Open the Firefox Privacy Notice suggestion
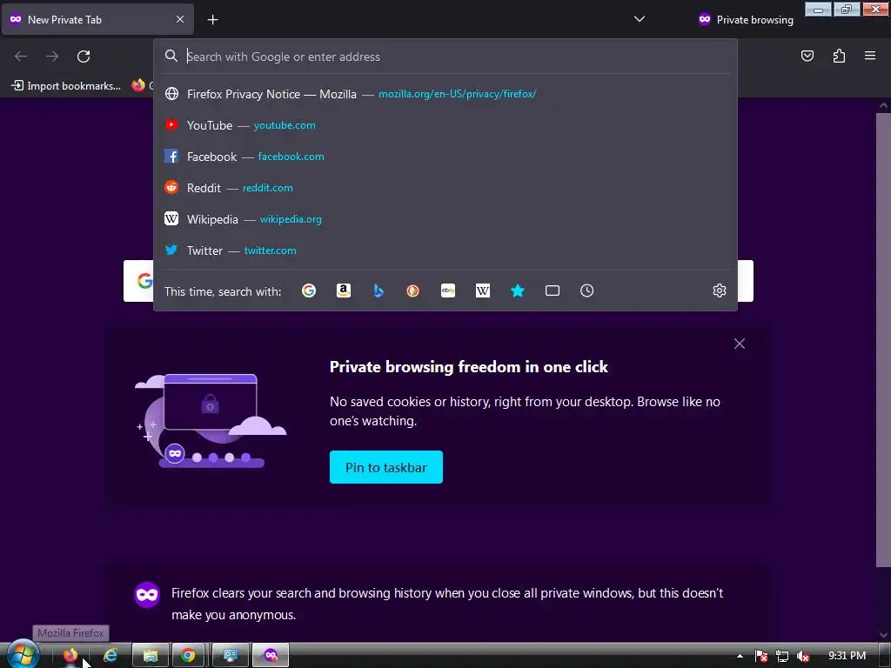The height and width of the screenshot is (668, 891). coord(445,94)
